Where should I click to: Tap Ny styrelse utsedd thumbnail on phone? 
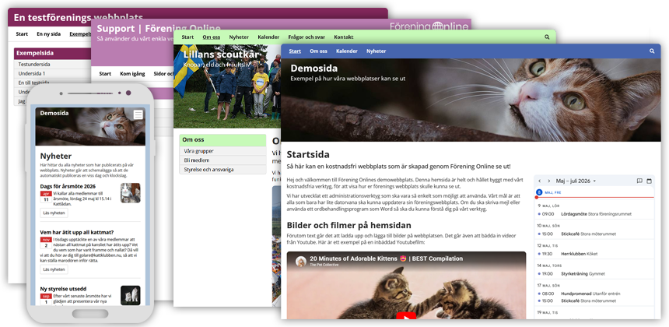(131, 295)
